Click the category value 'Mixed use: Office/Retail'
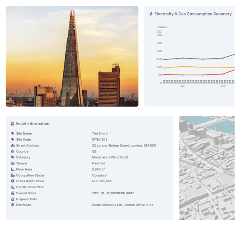Image resolution: width=235 pixels, height=225 pixels. [110, 157]
